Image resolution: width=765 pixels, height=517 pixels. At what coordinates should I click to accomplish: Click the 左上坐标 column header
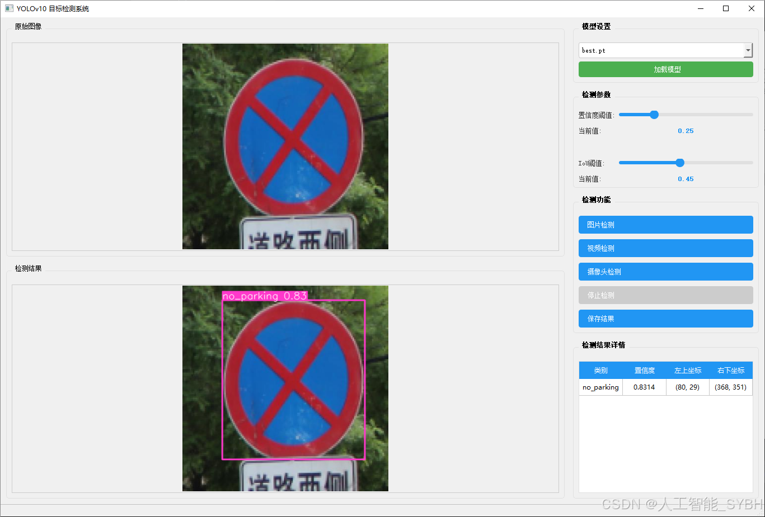[687, 370]
